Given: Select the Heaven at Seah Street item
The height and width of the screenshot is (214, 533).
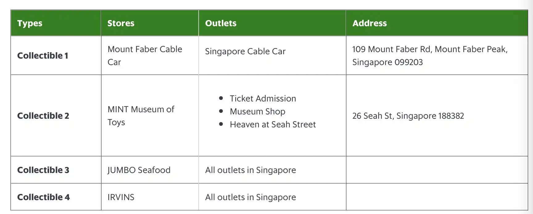Looking at the screenshot, I should coord(273,124).
